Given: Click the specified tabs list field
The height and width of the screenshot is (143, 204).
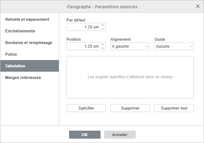Looking at the screenshot, I should pyautogui.click(x=130, y=77).
